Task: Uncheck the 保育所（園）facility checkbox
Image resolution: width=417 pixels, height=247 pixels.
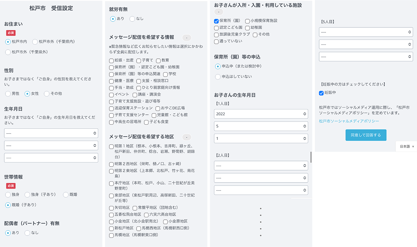Action: coord(216,21)
